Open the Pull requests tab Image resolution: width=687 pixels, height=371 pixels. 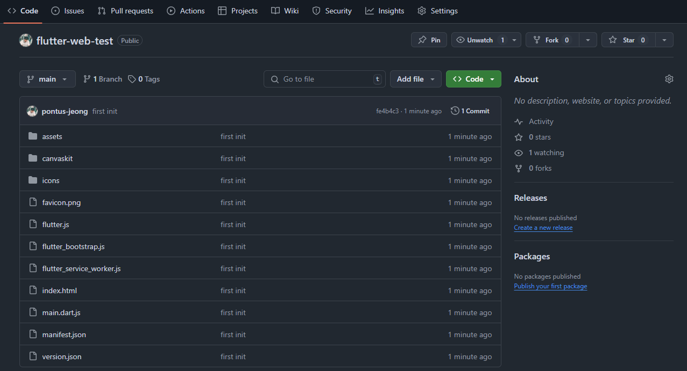(125, 11)
